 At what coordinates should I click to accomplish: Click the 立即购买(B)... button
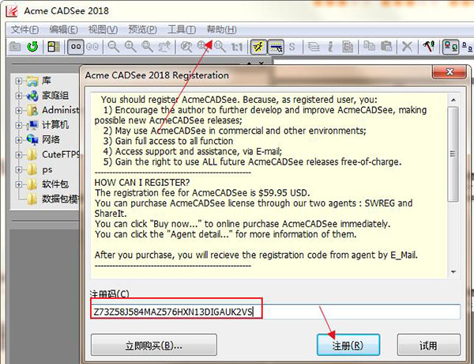point(154,345)
